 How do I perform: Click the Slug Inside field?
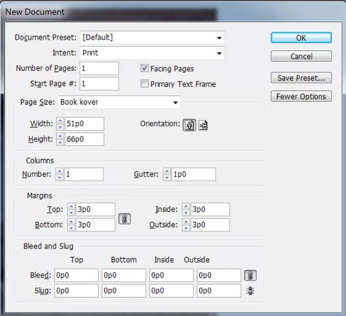coord(171,291)
